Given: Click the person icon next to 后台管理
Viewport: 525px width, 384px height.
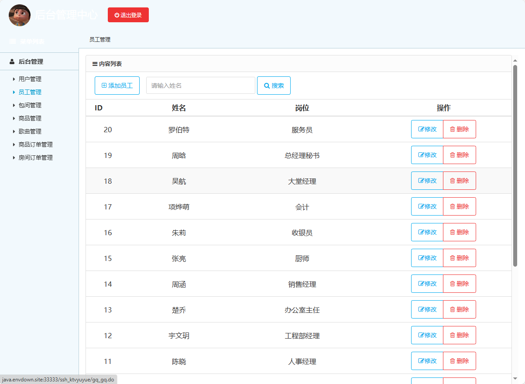Looking at the screenshot, I should [x=11, y=61].
